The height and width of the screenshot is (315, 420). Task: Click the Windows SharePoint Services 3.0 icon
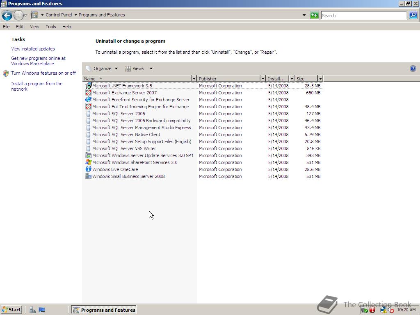coord(89,162)
